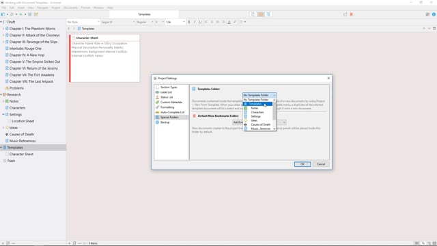
Task: Collapse the Draft folder in binder
Action: pyautogui.click(x=1, y=22)
